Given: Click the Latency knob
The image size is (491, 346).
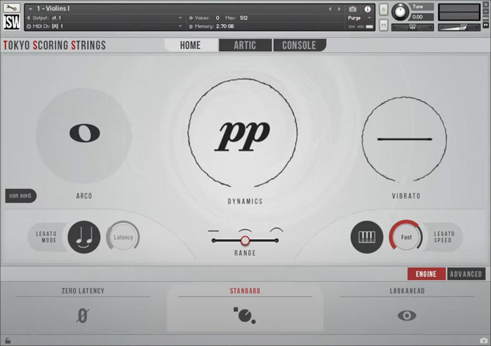Looking at the screenshot, I should coord(123,237).
